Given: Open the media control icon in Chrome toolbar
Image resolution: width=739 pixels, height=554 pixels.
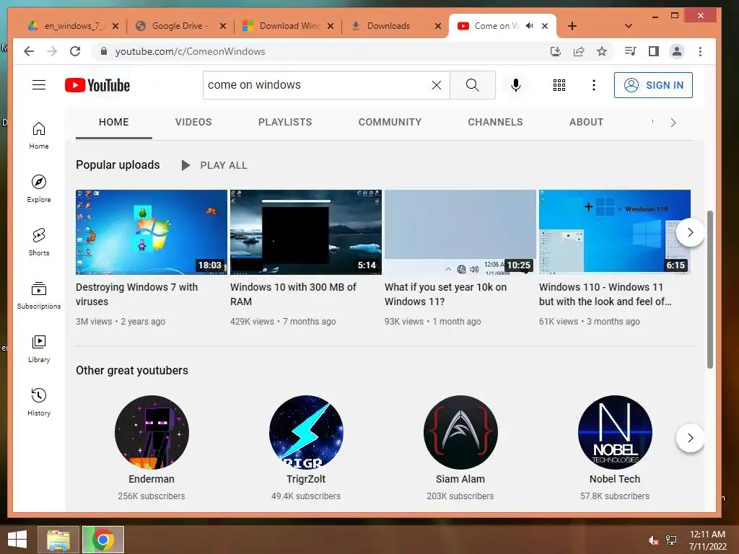Looking at the screenshot, I should (630, 51).
